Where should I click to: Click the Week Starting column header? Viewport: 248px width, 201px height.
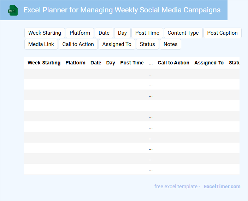pyautogui.click(x=44, y=63)
